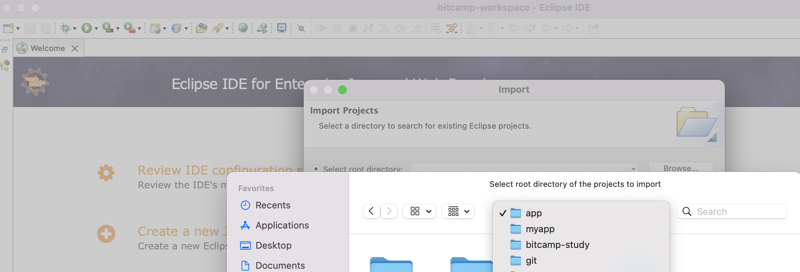Open the Web Browser globe icon
Viewport: 800px width, 272px height.
[243, 28]
